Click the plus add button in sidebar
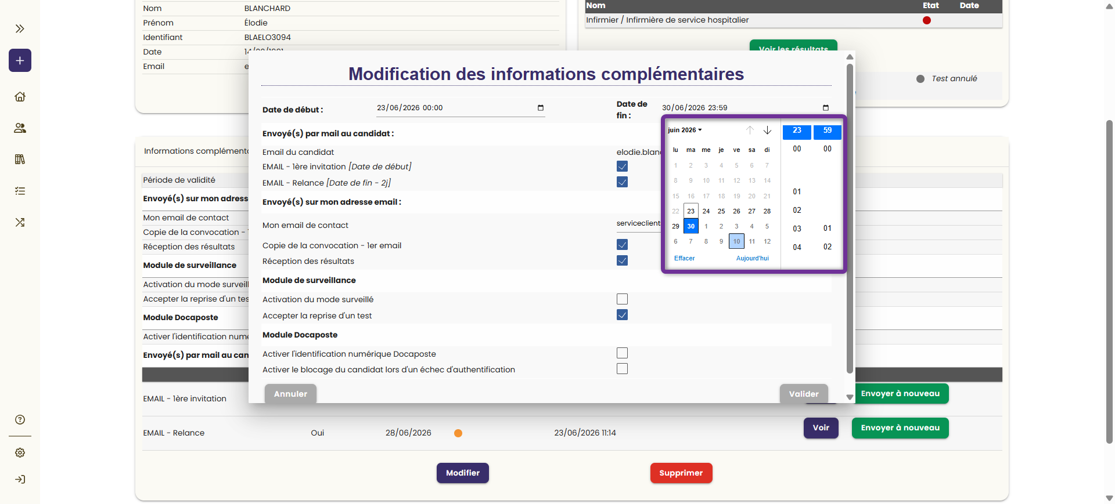 (x=20, y=60)
